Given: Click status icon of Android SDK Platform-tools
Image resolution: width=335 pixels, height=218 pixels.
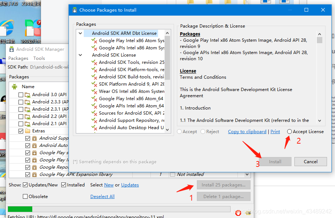Looking at the screenshot, I should point(94,70).
